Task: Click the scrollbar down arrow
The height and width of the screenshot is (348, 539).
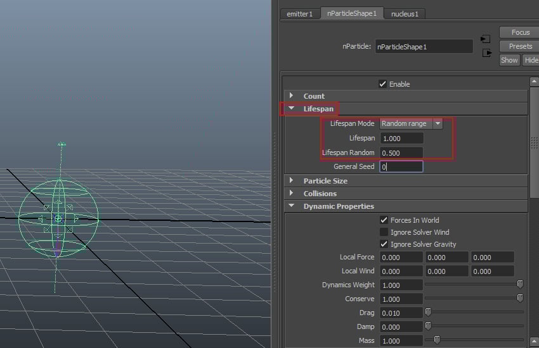Action: click(534, 342)
